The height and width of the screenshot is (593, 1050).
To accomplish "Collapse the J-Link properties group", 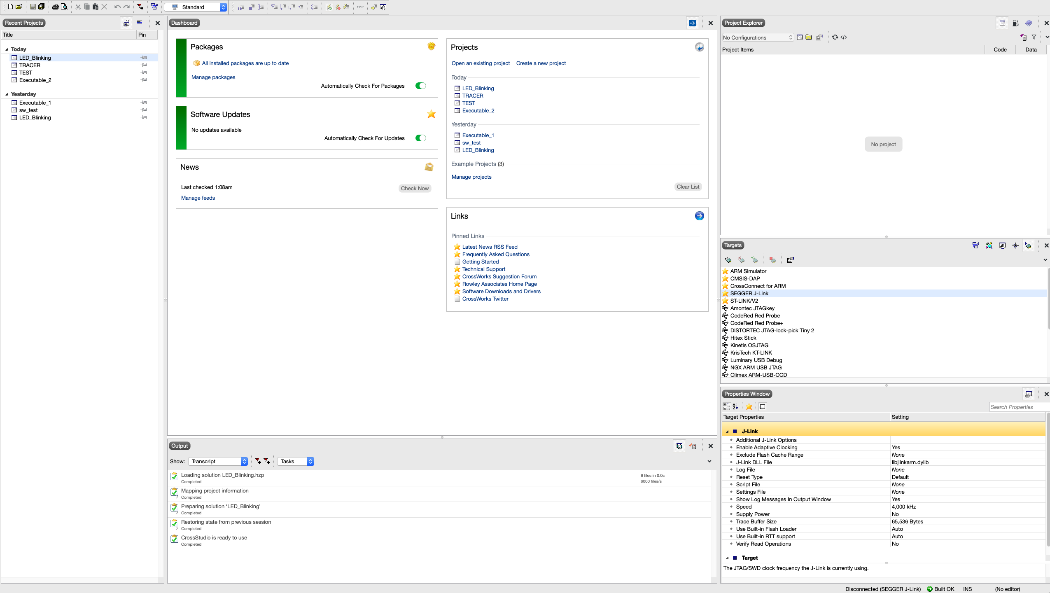I will coord(727,432).
